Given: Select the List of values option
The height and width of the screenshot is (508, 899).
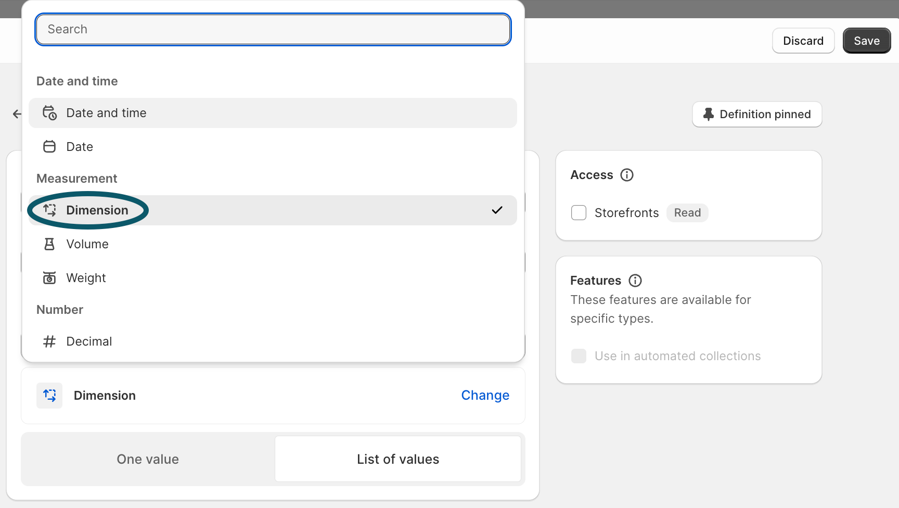Looking at the screenshot, I should click(398, 459).
